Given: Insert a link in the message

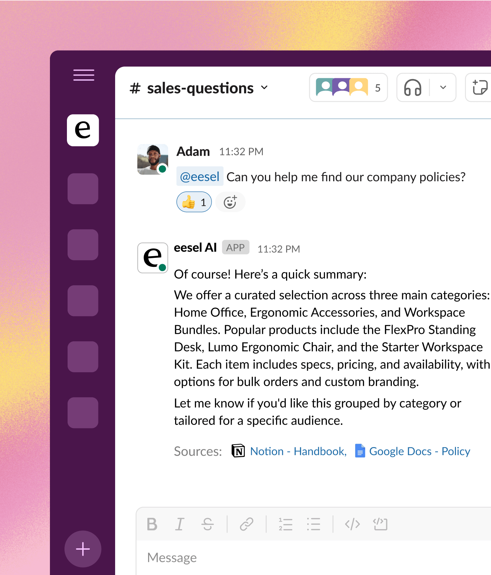Looking at the screenshot, I should pos(247,524).
